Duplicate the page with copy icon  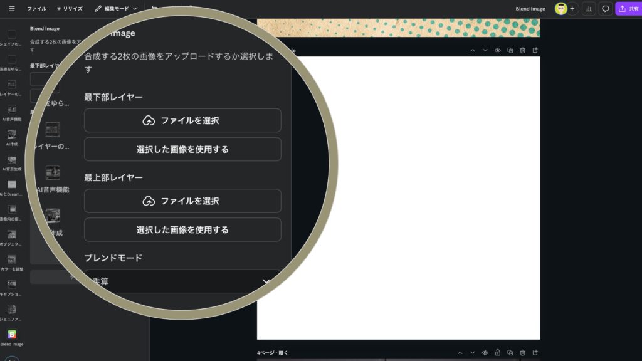[510, 50]
